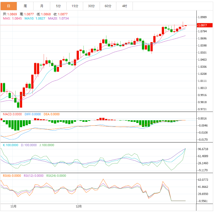Screen dimensions: 214x213
Task: Click the RSI(24):0.0000 label
Action: point(56,176)
